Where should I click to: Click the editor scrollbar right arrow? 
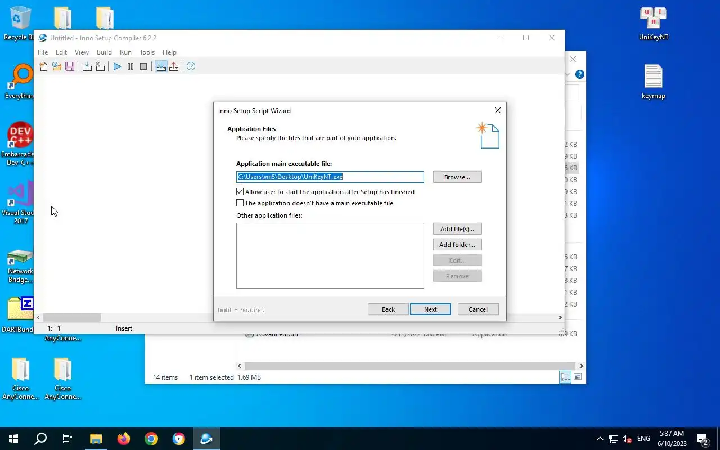pos(560,318)
